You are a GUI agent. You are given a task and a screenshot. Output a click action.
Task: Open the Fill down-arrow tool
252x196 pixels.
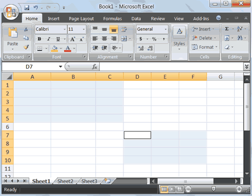[x=227, y=38]
